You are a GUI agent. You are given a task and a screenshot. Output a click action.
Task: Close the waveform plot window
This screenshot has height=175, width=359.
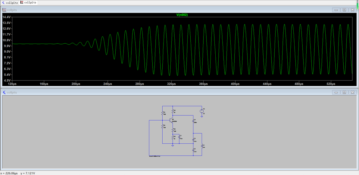click(x=352, y=10)
